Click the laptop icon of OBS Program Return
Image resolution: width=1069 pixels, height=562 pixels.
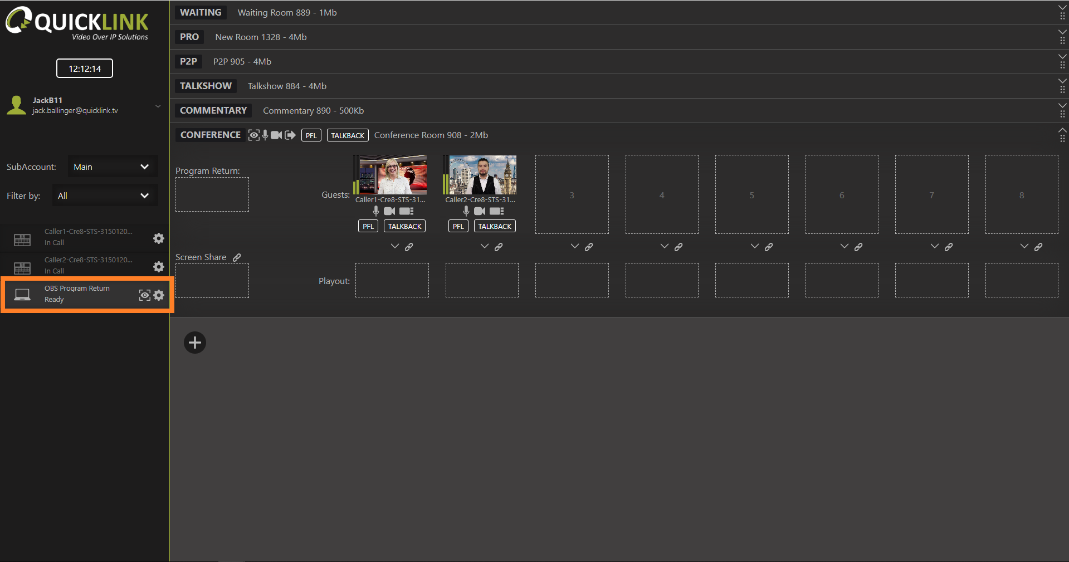coord(22,295)
